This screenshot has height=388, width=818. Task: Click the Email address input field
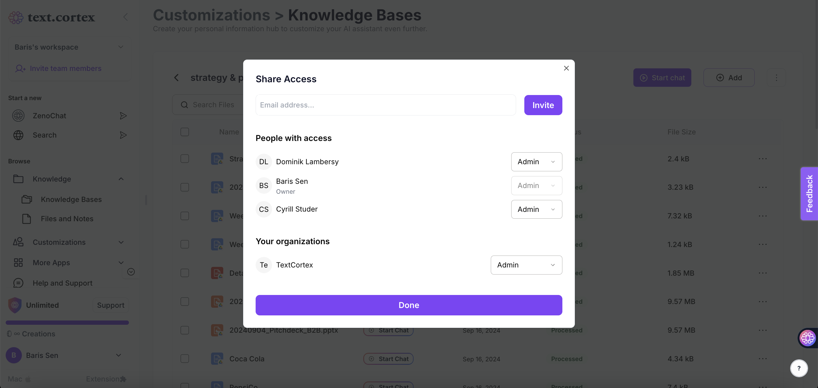[x=385, y=105]
